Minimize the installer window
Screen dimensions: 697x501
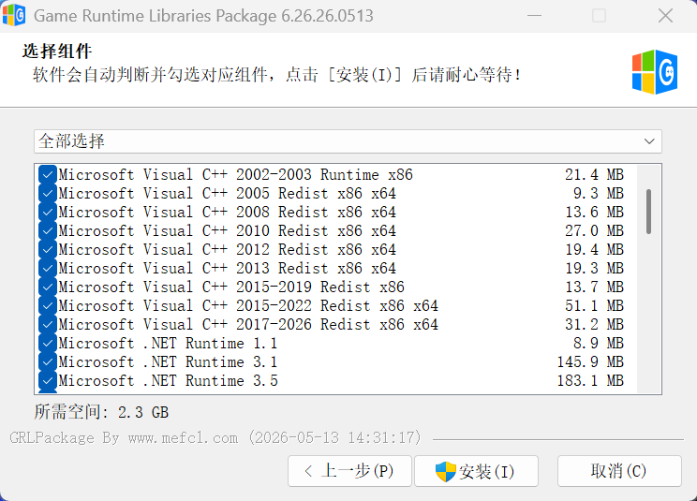tap(534, 16)
